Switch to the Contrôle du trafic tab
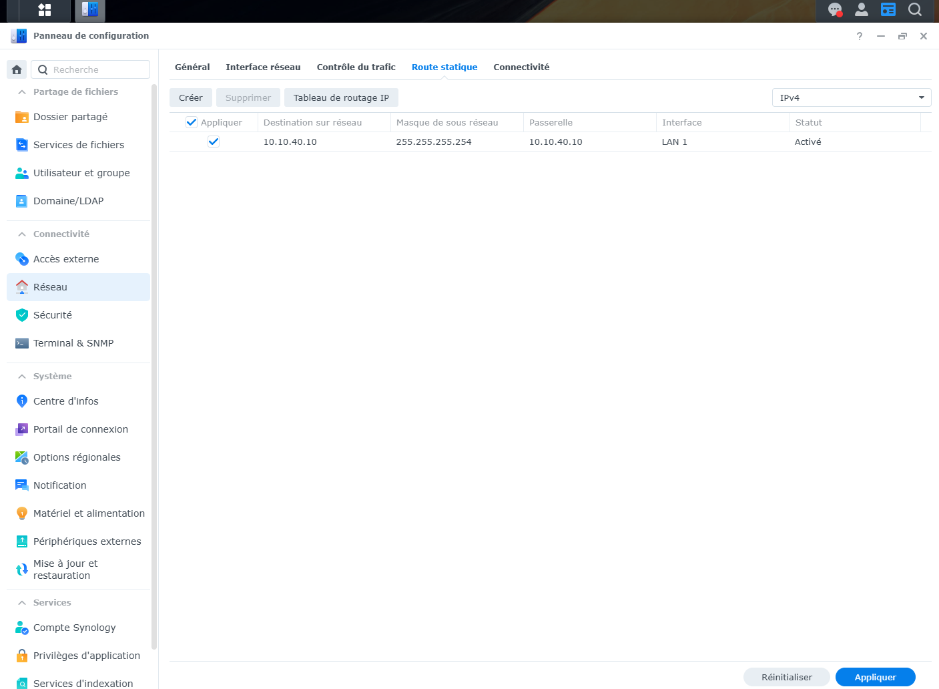The height and width of the screenshot is (689, 939). point(356,67)
